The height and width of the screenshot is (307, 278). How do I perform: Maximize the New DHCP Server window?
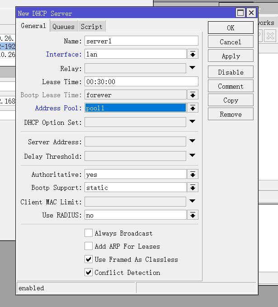[x=240, y=13]
